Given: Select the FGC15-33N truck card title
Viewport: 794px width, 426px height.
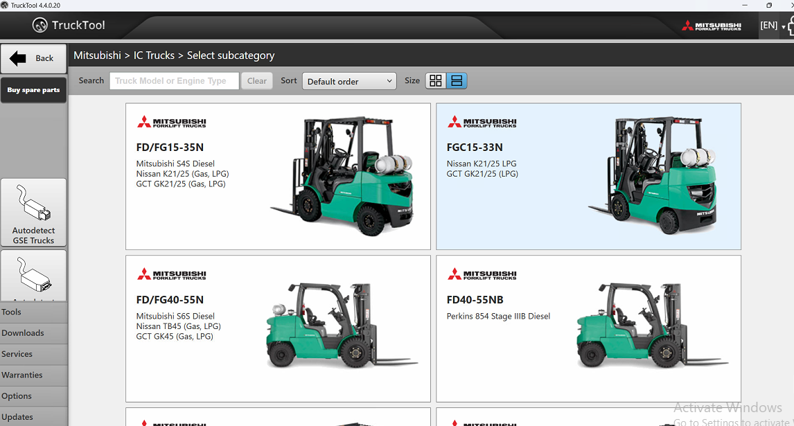Looking at the screenshot, I should click(x=475, y=148).
